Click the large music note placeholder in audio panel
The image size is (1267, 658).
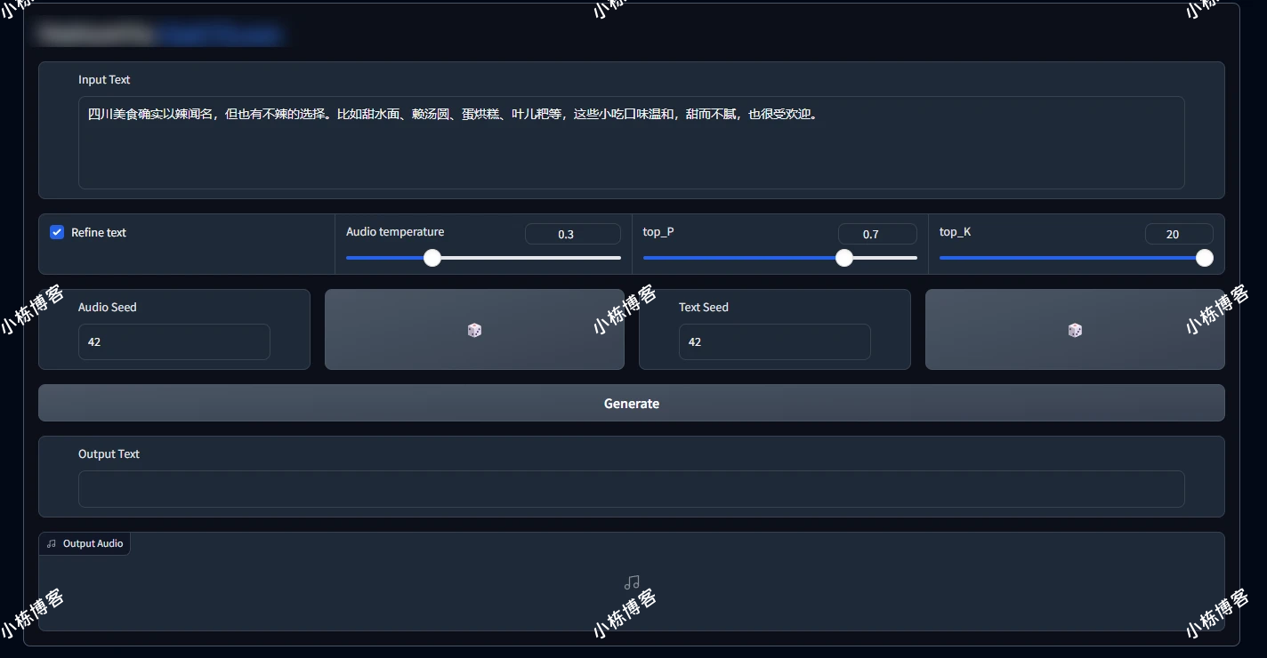tap(632, 582)
